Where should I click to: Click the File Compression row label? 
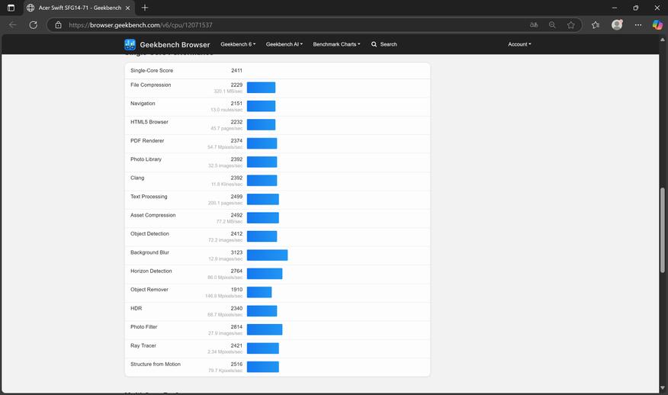(x=150, y=85)
